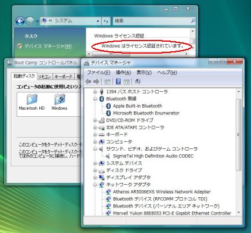Expand the コンピュータ node
251x233 pixels.
pyautogui.click(x=95, y=142)
